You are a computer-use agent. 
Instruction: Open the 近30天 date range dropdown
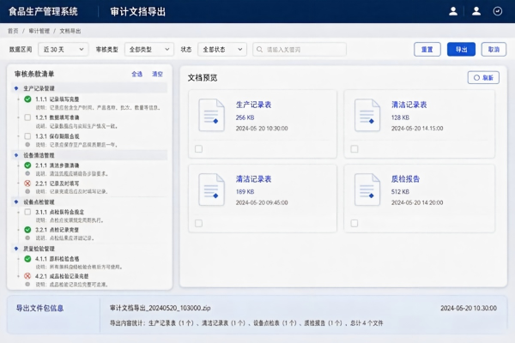pos(64,50)
